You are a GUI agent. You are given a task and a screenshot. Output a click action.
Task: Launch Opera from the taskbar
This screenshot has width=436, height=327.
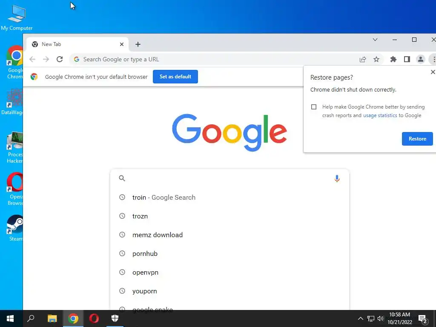click(x=94, y=318)
